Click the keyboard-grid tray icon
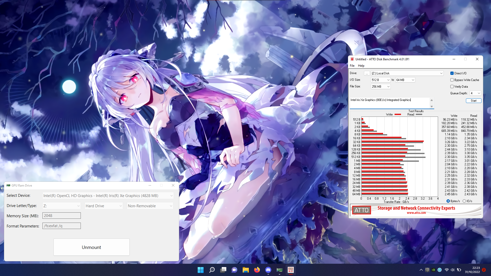Image resolution: width=491 pixels, height=276 pixels. 427,270
